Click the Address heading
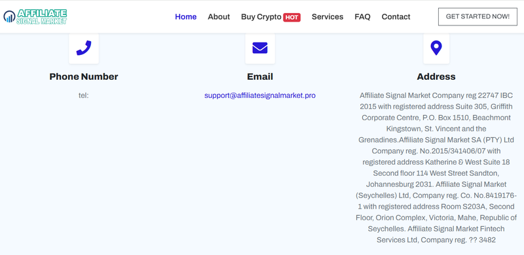 click(436, 76)
